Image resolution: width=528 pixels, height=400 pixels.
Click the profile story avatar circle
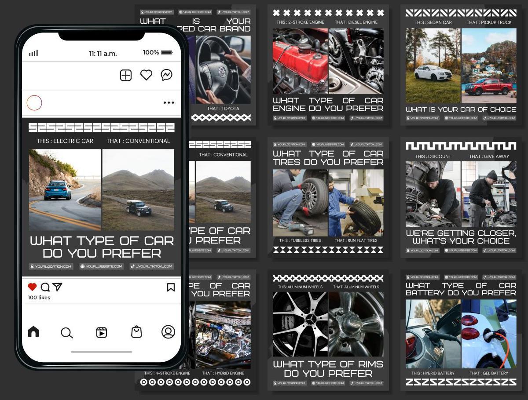point(34,103)
